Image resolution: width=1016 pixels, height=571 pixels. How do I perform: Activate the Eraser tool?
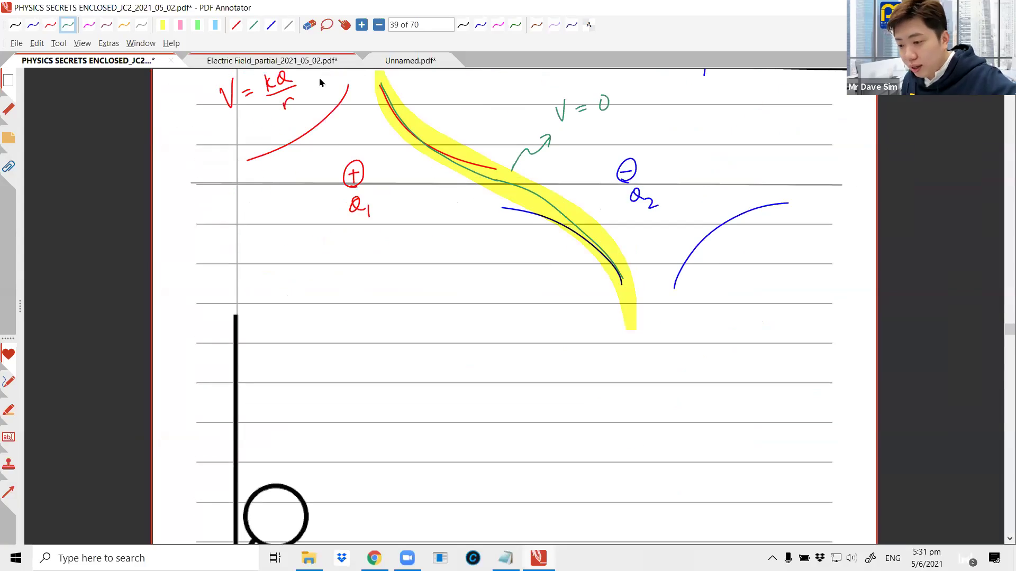point(309,24)
